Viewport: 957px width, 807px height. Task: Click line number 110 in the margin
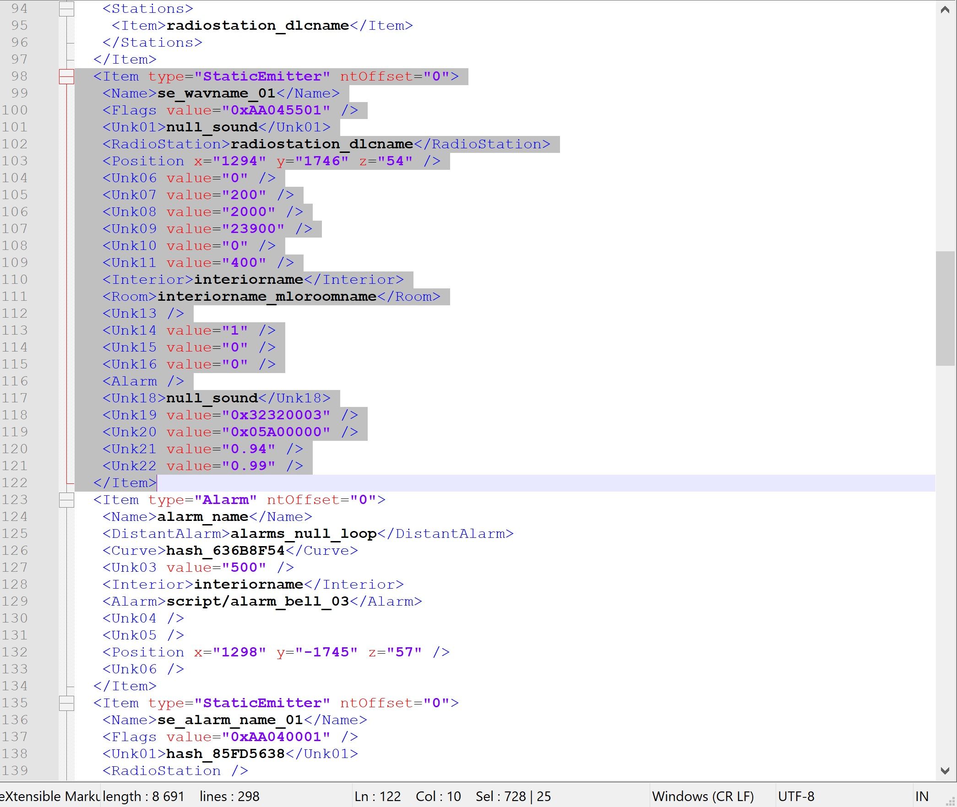[x=15, y=280]
